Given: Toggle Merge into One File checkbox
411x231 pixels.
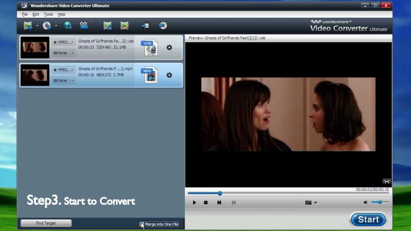Looking at the screenshot, I should [x=142, y=224].
